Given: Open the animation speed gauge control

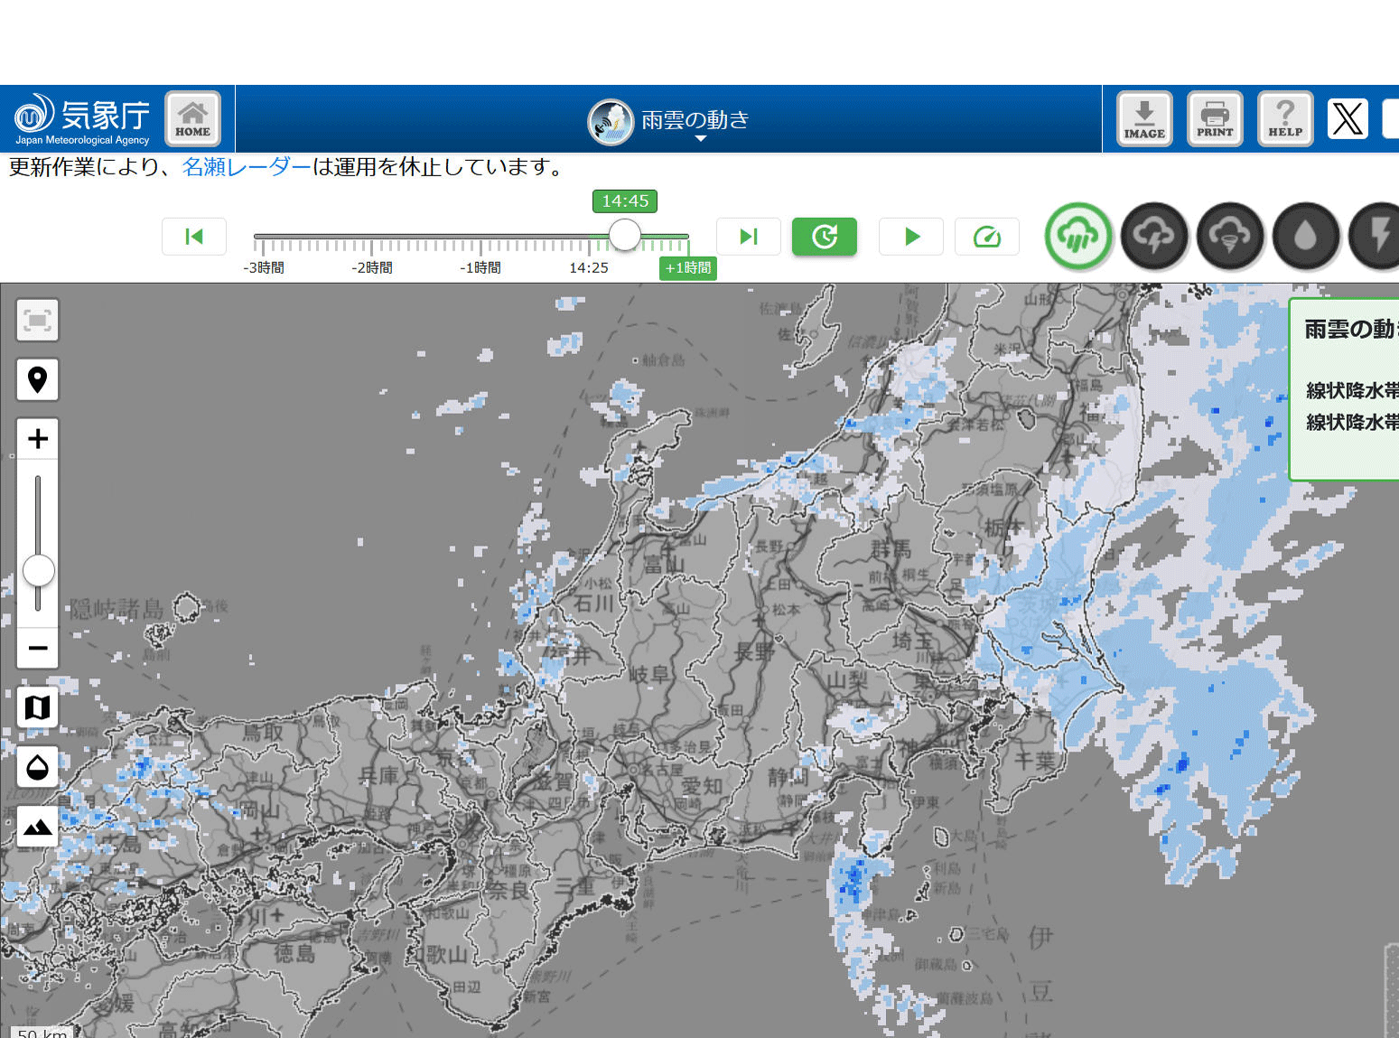Looking at the screenshot, I should [986, 237].
